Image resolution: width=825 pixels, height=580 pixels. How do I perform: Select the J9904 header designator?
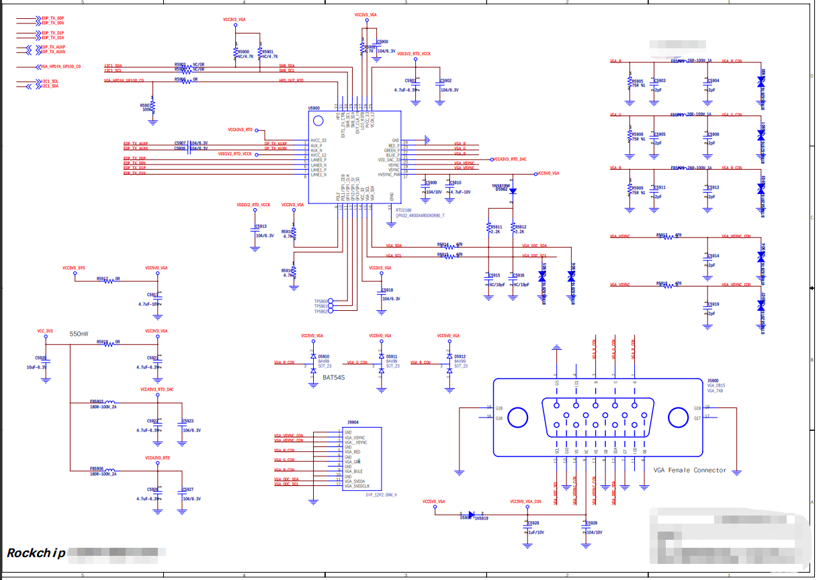(352, 422)
